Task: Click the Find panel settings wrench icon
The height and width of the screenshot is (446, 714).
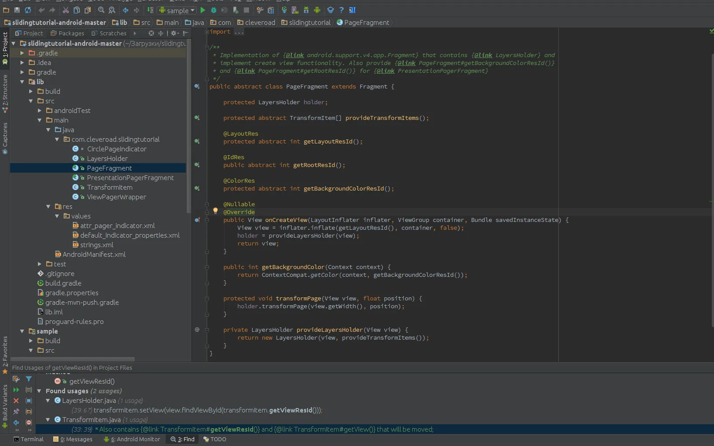Action: tap(16, 379)
